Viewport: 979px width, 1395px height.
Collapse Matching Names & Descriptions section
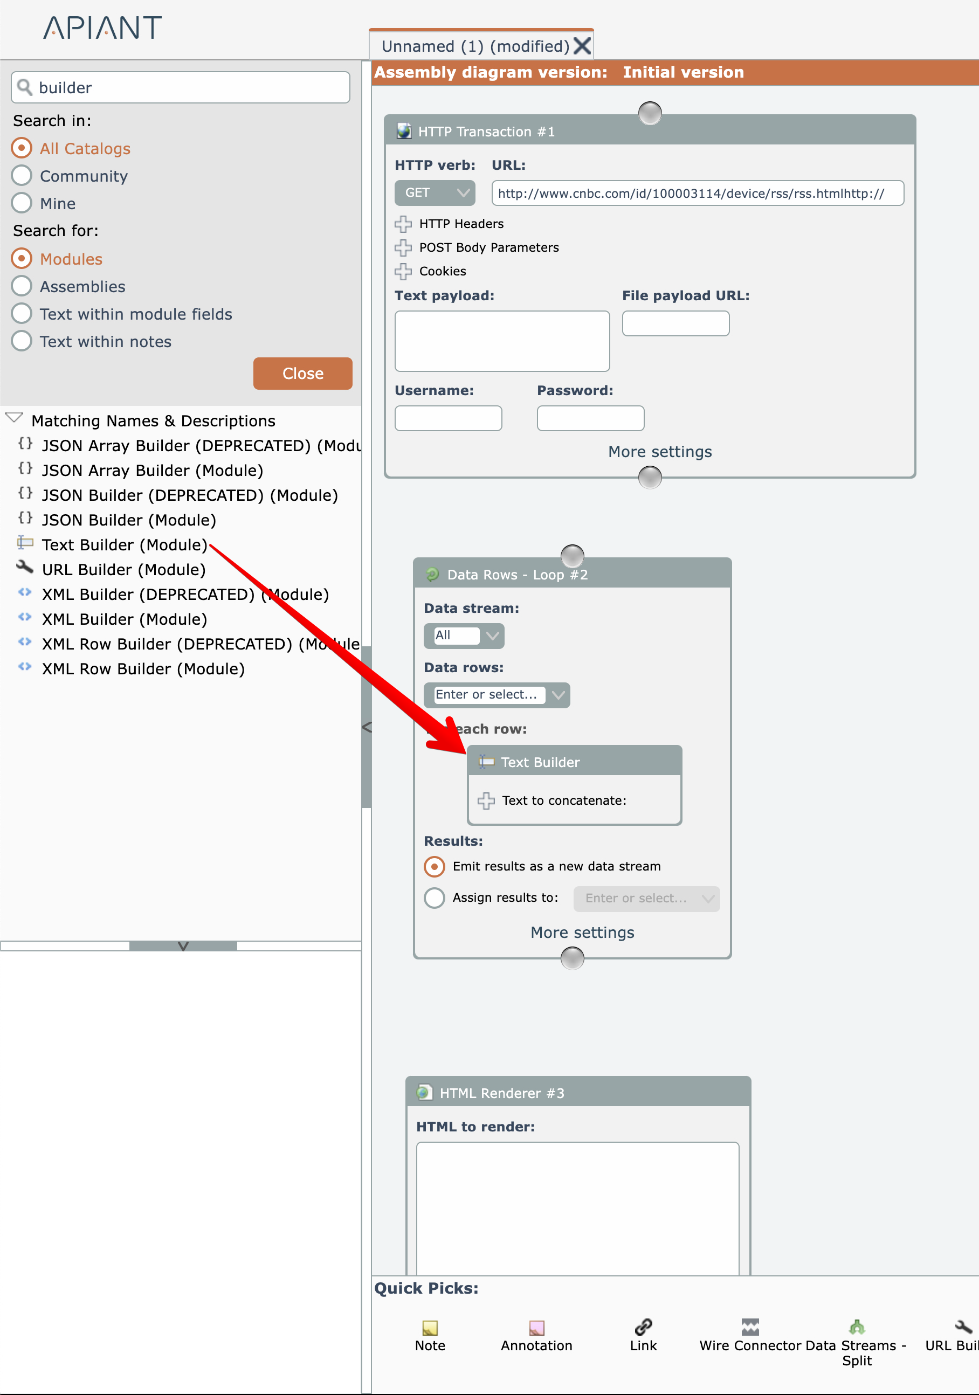coord(14,419)
